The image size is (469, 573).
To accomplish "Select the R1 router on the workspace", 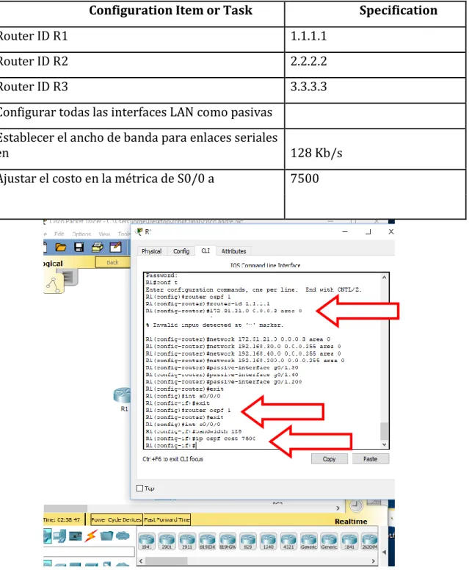I will [x=123, y=396].
